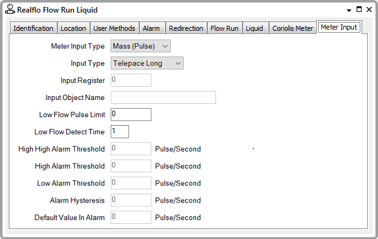Click the High High Alarm Threshold field
Screen dimensions: 378x239
tap(131, 148)
